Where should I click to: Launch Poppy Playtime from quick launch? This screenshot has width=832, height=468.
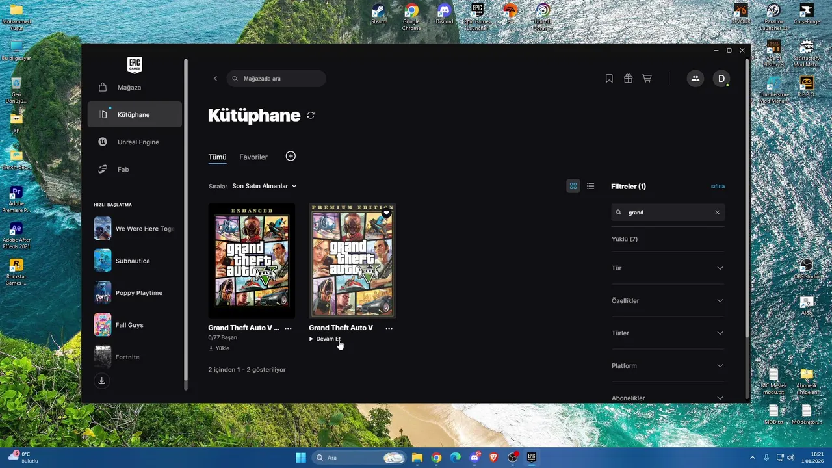[135, 292]
